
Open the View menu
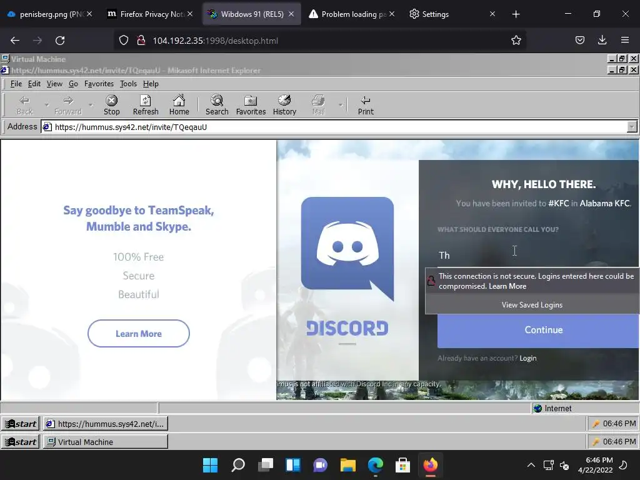[54, 84]
